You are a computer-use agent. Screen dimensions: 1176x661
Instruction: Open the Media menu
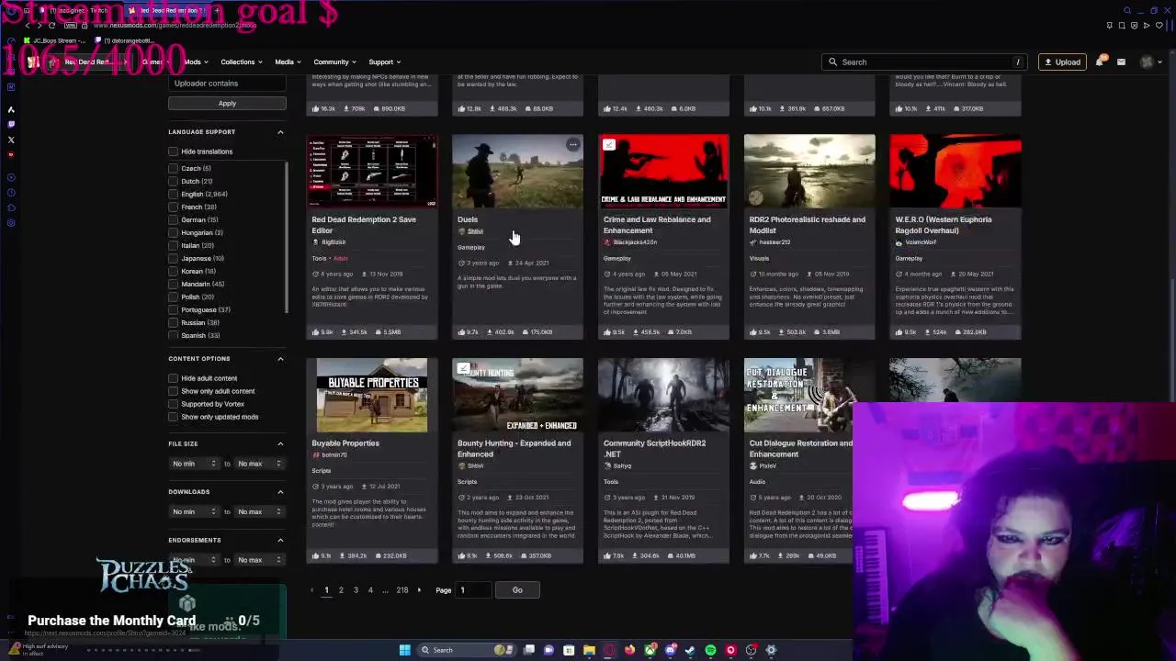288,62
